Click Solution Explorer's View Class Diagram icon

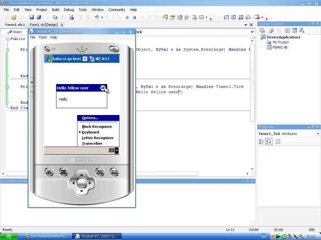pyautogui.click(x=302, y=31)
